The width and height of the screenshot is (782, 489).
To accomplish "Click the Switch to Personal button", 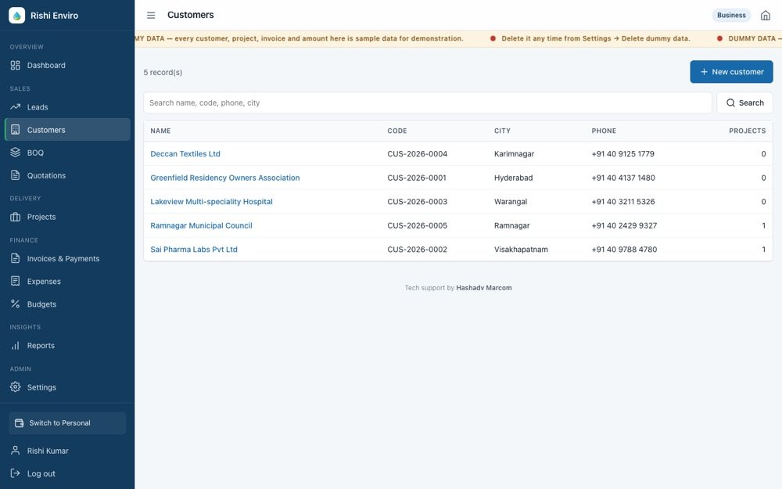I will (67, 423).
